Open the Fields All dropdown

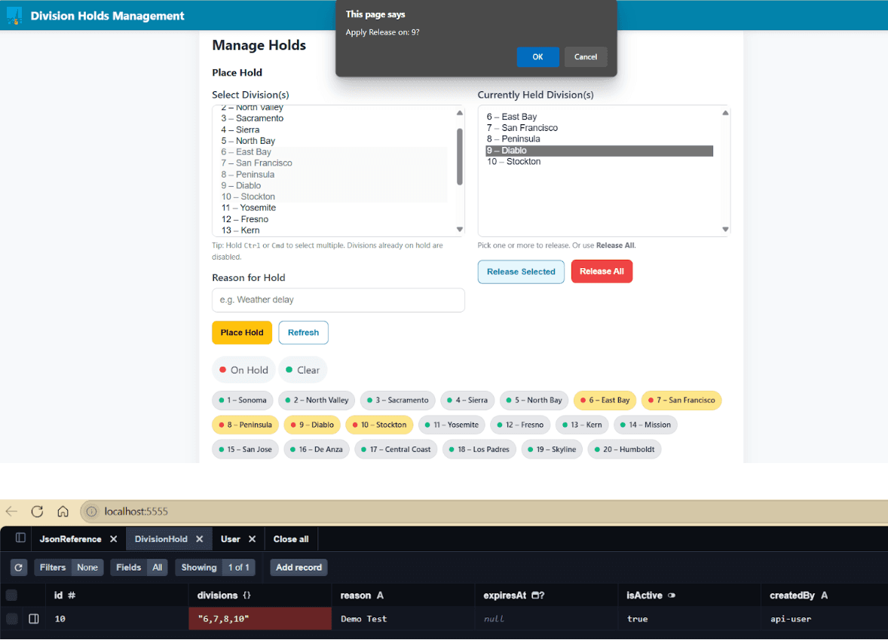139,568
